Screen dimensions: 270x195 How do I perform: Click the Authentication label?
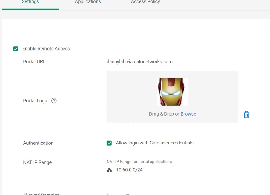point(38,143)
